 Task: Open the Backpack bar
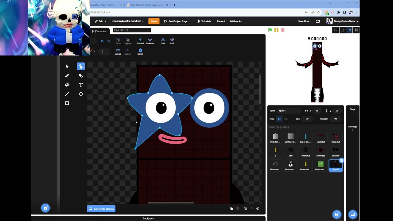tap(148, 218)
